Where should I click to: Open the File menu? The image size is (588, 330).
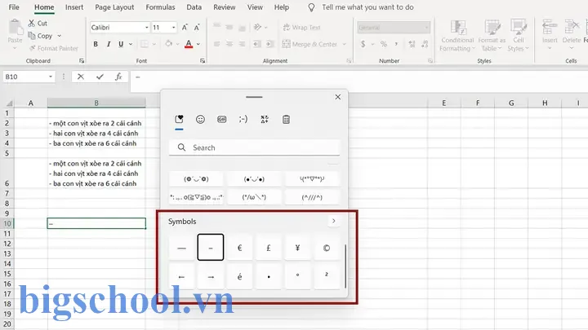(14, 7)
